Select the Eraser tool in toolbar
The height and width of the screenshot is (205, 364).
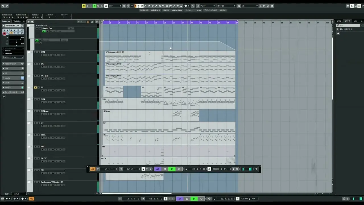149,6
